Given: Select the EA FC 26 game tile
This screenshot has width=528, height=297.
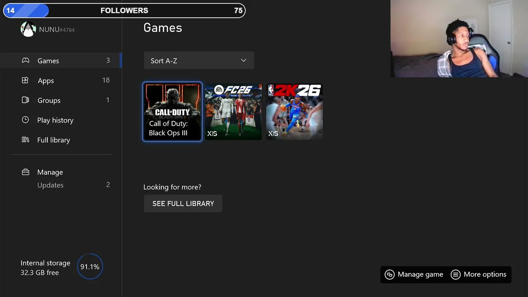Looking at the screenshot, I should click(x=233, y=112).
